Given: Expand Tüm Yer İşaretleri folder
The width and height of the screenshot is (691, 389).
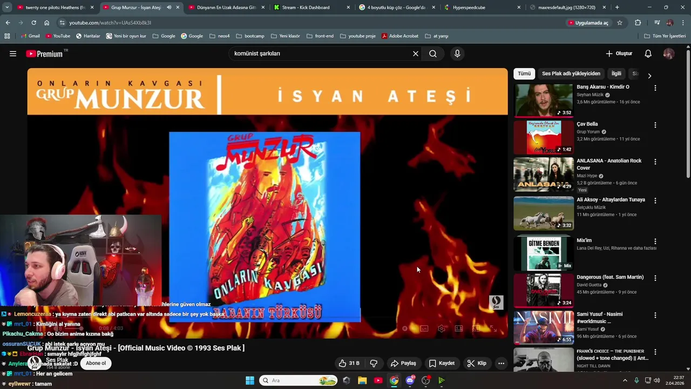Looking at the screenshot, I should point(665,36).
